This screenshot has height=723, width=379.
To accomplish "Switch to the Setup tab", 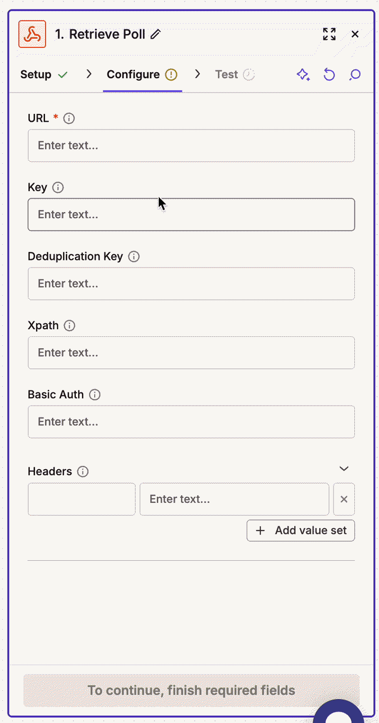I will (44, 74).
